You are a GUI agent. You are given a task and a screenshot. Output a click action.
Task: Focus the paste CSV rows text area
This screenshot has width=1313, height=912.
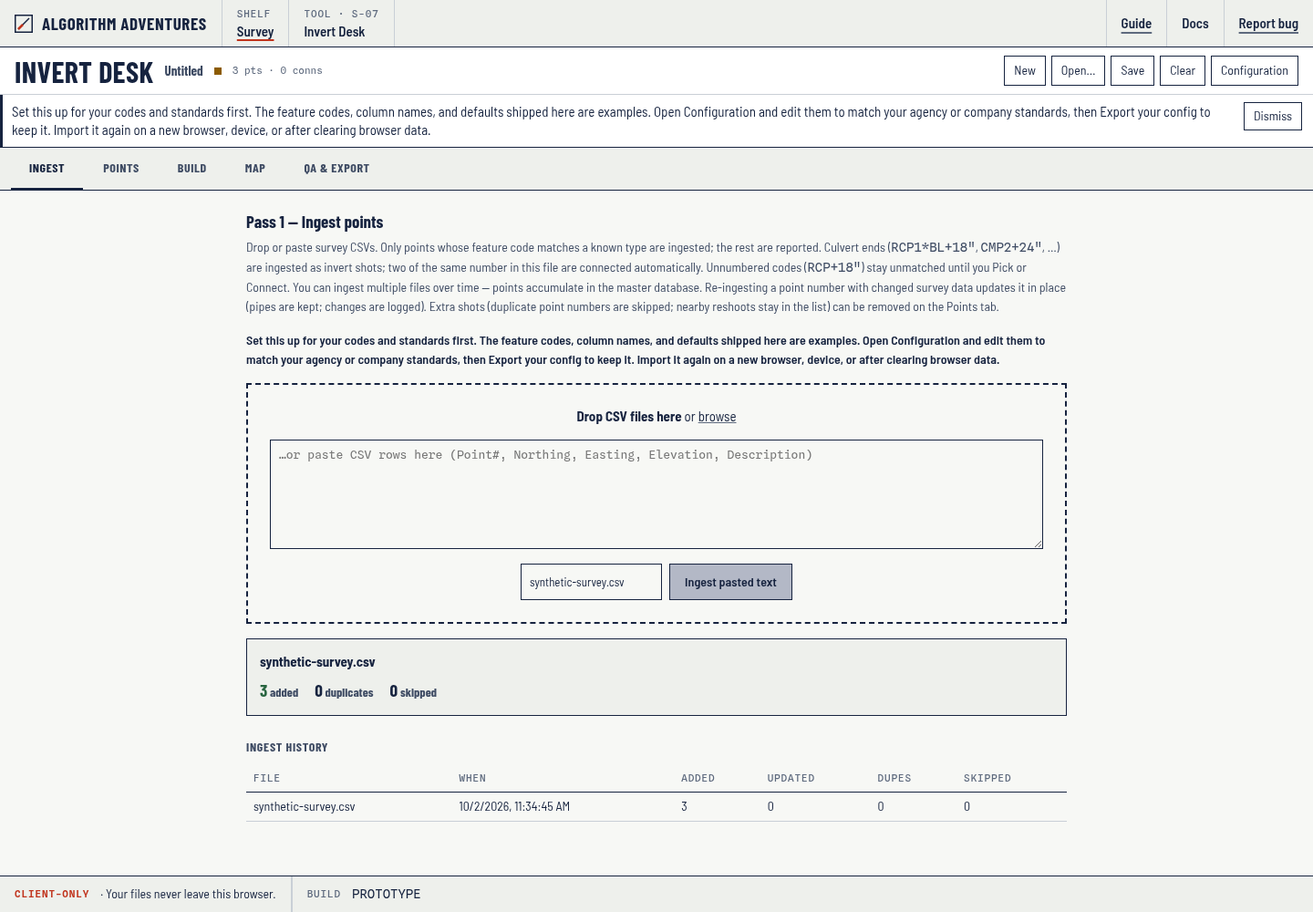click(656, 494)
